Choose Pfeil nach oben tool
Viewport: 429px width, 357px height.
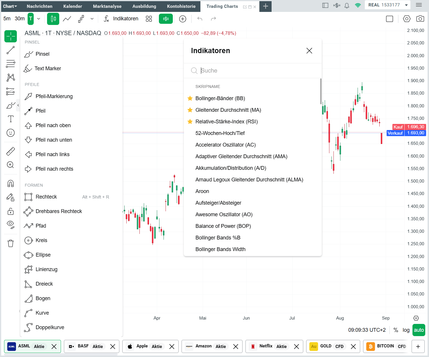(x=71, y=125)
